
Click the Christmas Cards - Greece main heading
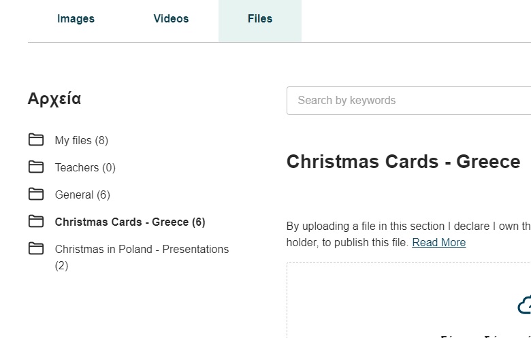coord(403,161)
